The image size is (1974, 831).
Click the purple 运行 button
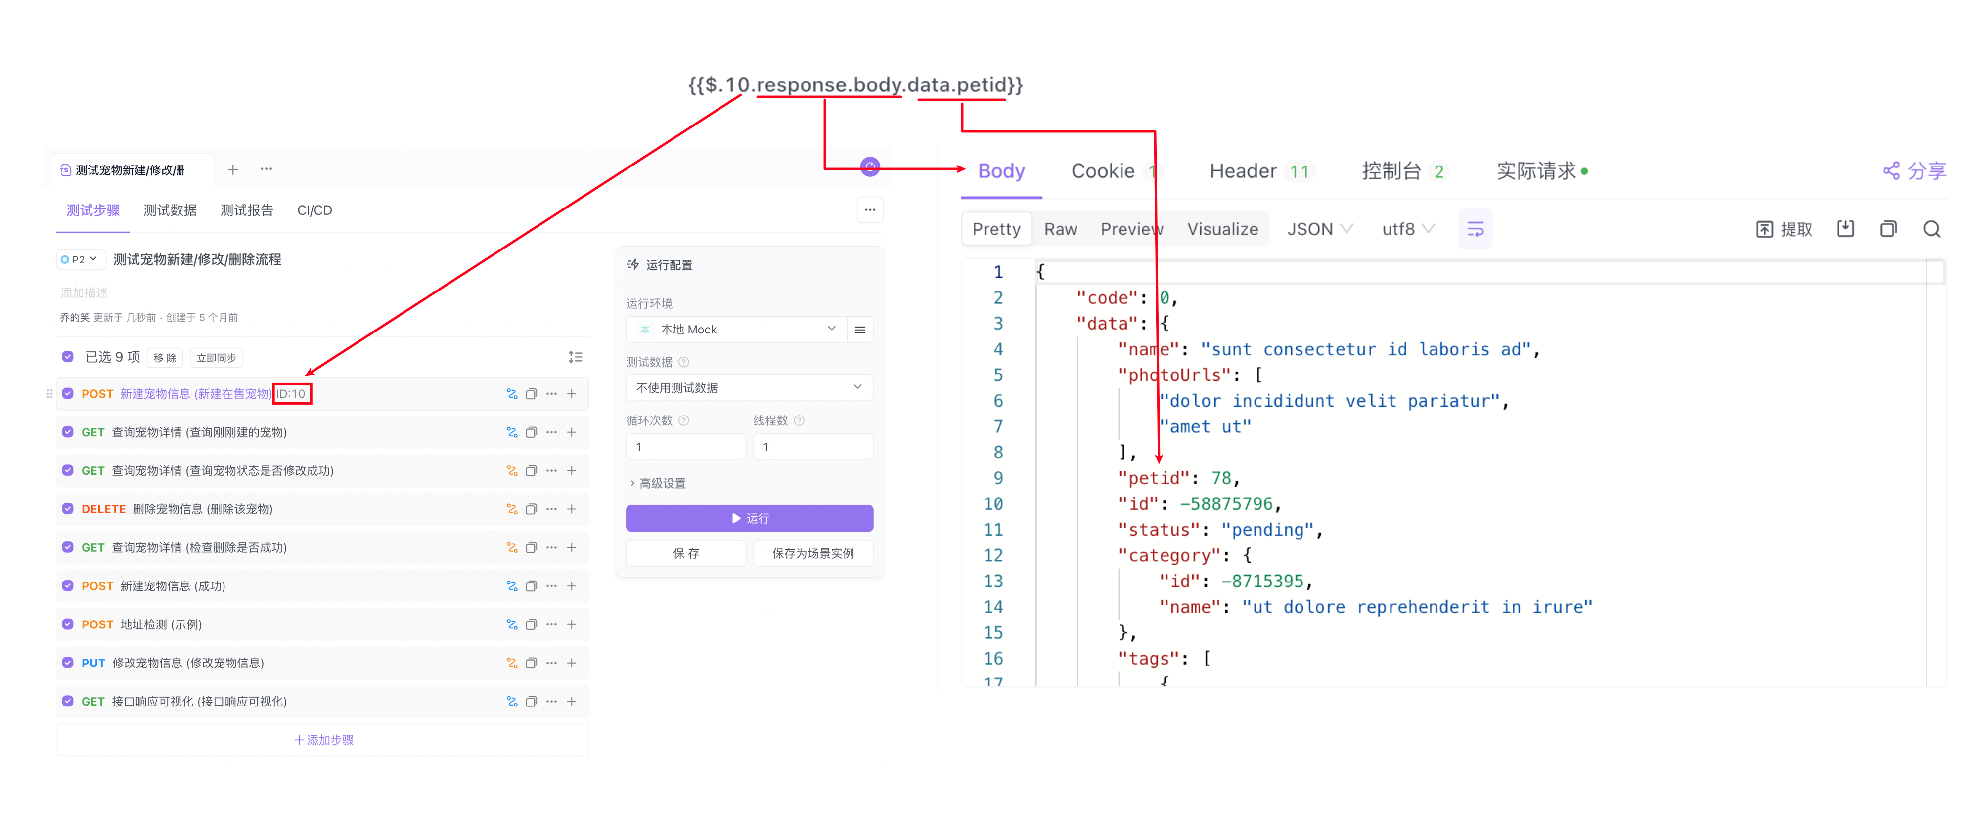[x=749, y=519]
